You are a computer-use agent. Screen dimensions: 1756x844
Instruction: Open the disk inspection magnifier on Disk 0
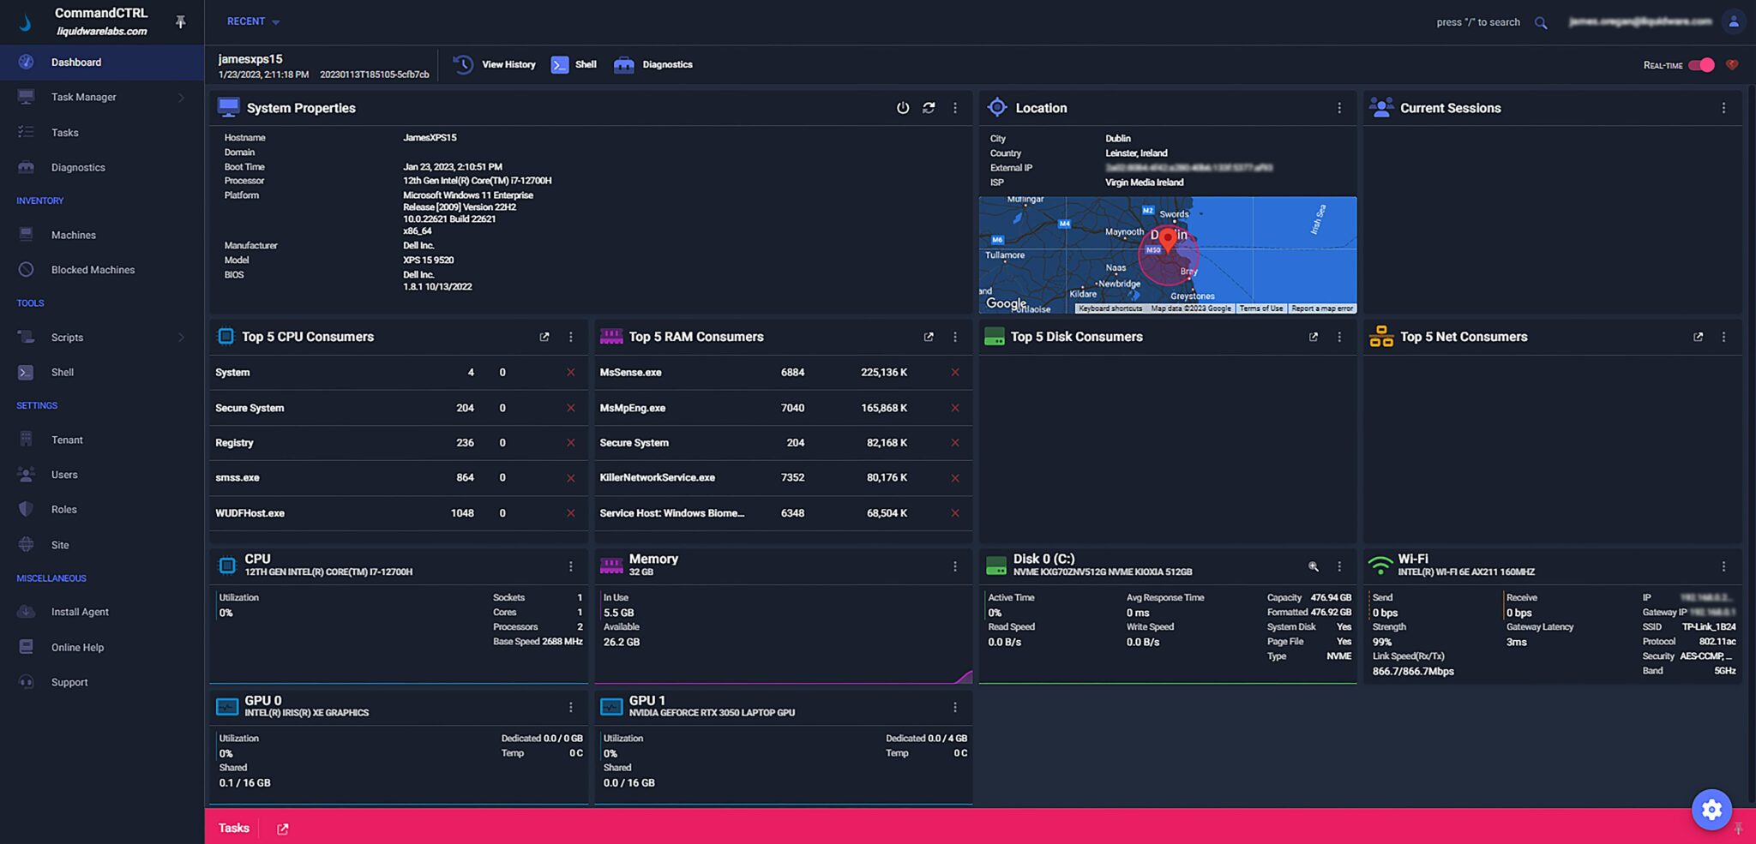click(1314, 566)
